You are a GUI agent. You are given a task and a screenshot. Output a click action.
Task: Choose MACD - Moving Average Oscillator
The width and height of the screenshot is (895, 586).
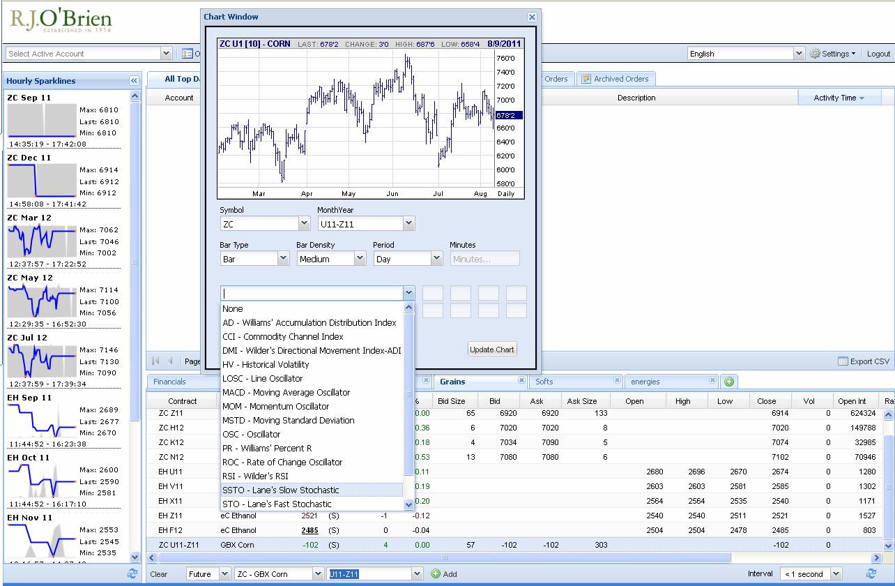click(x=286, y=392)
